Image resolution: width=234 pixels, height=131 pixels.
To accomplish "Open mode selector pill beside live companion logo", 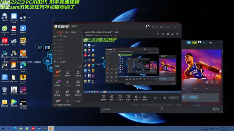I will pyautogui.click(x=74, y=26).
